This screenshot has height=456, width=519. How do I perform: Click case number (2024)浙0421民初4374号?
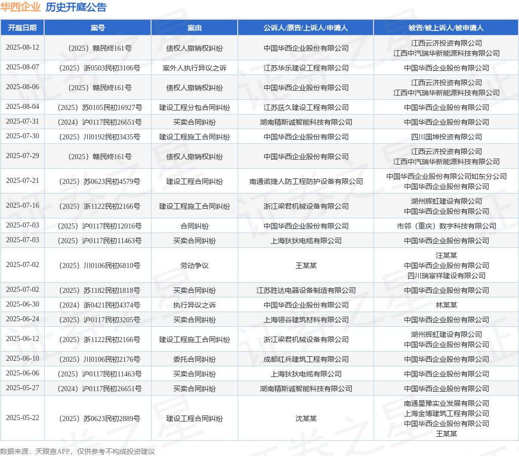point(100,305)
